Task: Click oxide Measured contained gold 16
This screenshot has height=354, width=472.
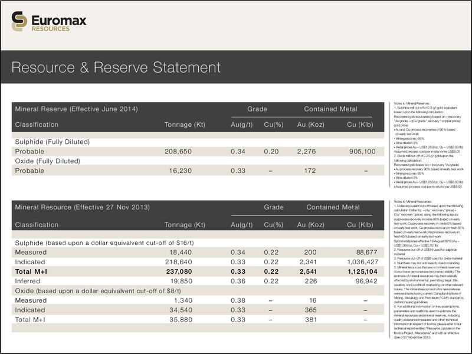Action: [313, 300]
